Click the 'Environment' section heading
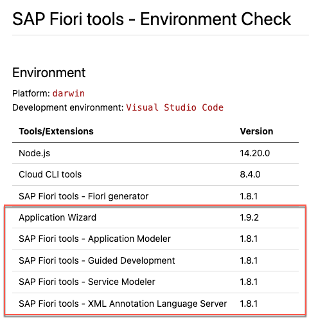The height and width of the screenshot is (319, 309). [x=49, y=73]
